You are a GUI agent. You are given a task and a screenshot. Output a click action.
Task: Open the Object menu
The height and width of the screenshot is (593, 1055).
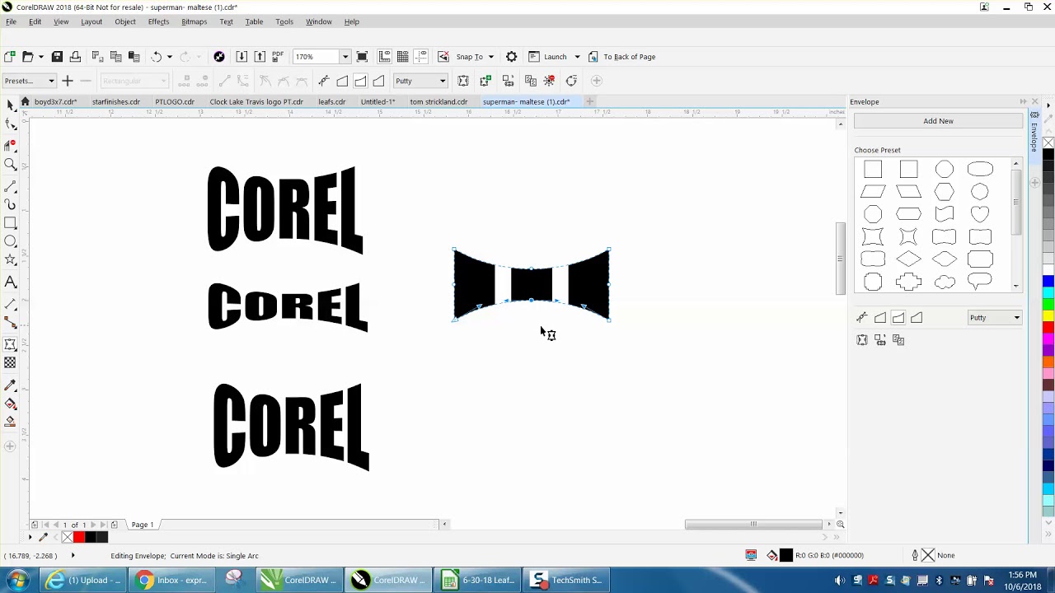pyautogui.click(x=125, y=21)
